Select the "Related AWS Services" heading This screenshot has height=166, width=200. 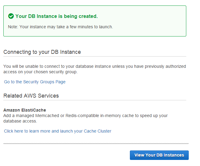[31, 96]
